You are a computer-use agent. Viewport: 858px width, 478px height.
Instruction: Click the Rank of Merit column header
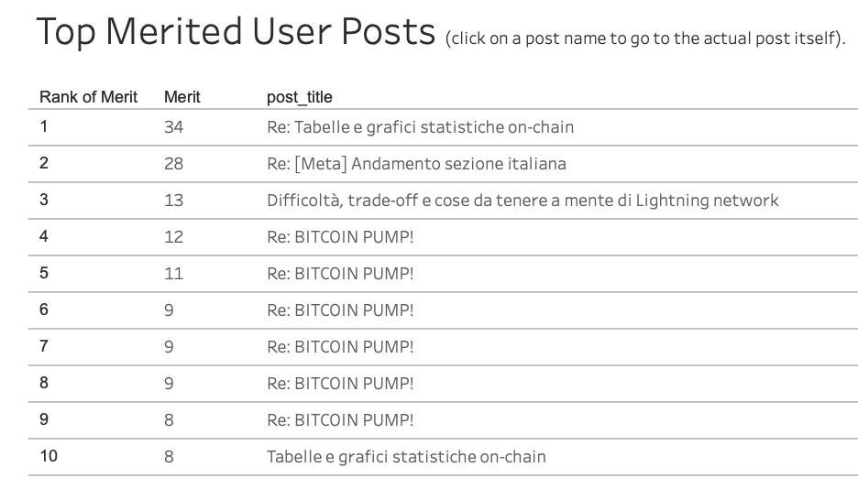click(x=89, y=97)
